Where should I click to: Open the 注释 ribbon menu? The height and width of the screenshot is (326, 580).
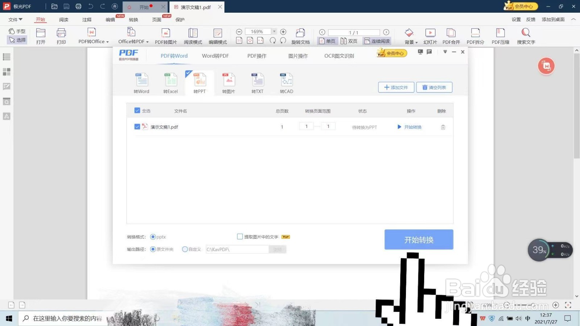87,20
